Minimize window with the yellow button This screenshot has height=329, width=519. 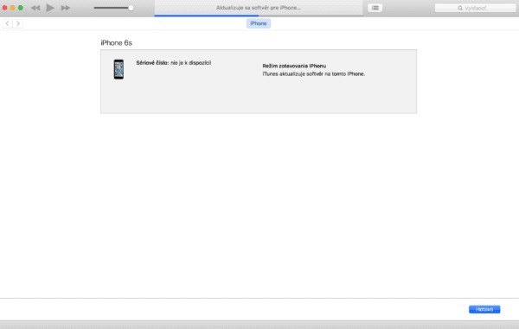(x=13, y=8)
